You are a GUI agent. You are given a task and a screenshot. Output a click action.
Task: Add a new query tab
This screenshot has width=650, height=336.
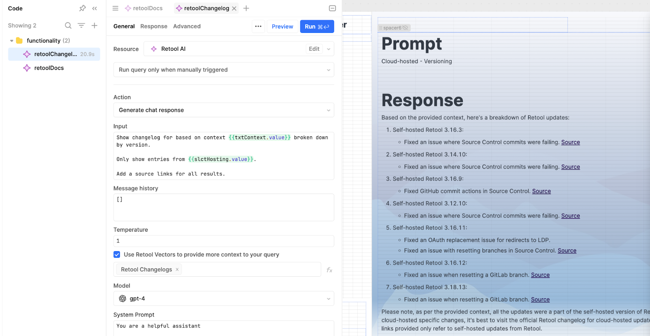point(246,8)
